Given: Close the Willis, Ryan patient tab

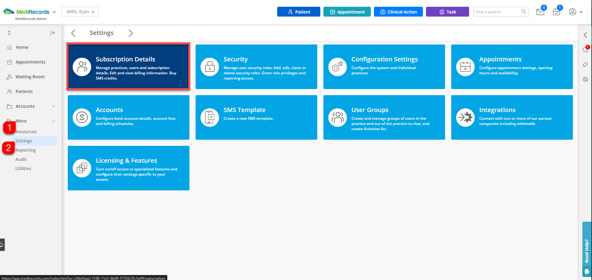Looking at the screenshot, I should pos(93,12).
